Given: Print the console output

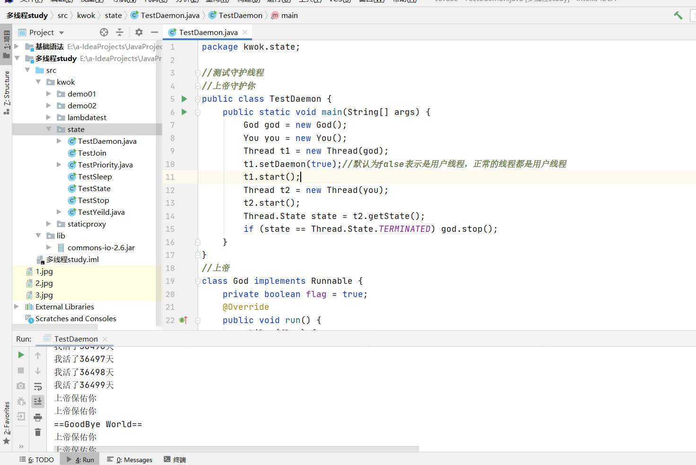Looking at the screenshot, I should click(x=38, y=417).
